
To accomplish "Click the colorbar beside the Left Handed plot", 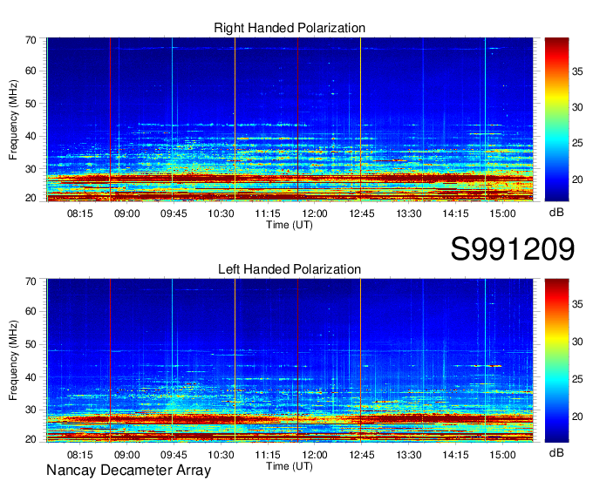I will pyautogui.click(x=556, y=361).
